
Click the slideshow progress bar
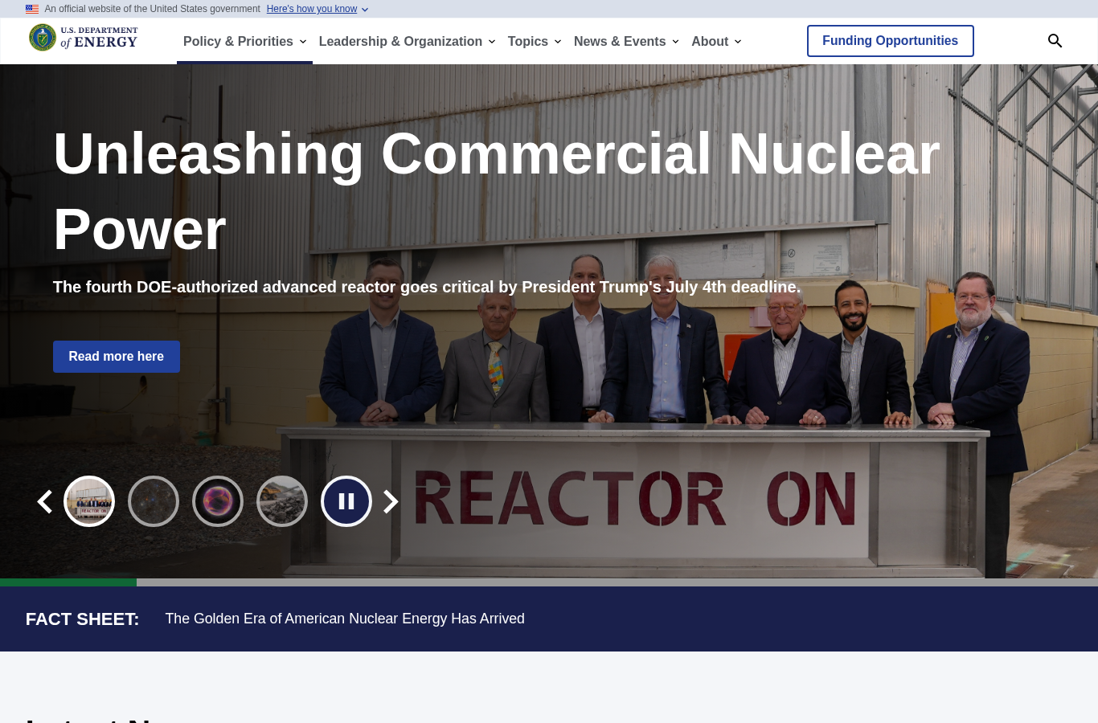549,582
